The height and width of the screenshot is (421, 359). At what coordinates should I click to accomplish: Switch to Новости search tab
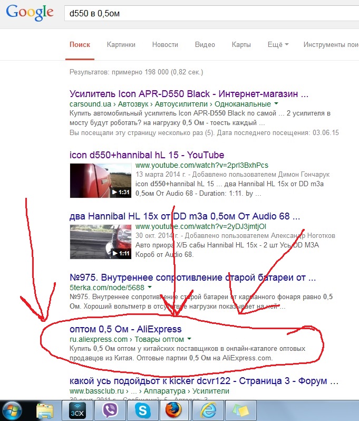pyautogui.click(x=165, y=45)
